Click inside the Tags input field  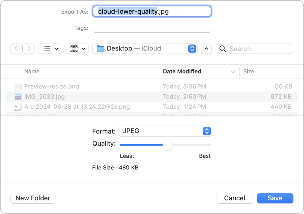[x=152, y=28]
